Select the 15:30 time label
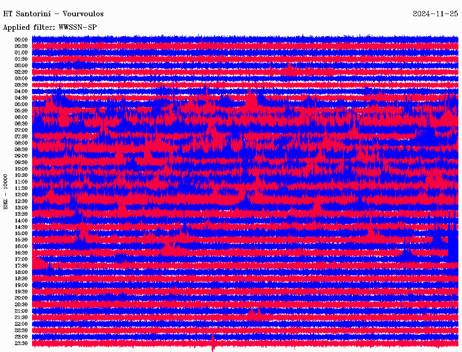This screenshot has height=352, width=462. pos(21,240)
